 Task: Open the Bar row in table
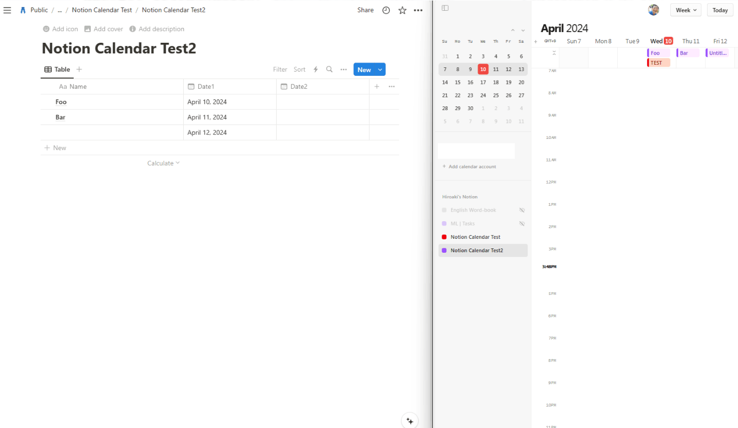[x=60, y=117]
